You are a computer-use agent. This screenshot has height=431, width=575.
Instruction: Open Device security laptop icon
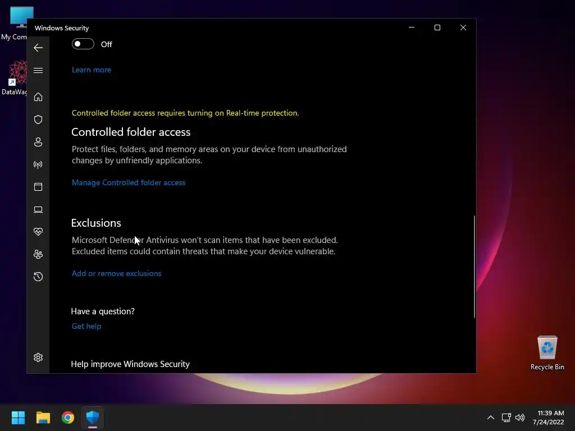click(38, 209)
